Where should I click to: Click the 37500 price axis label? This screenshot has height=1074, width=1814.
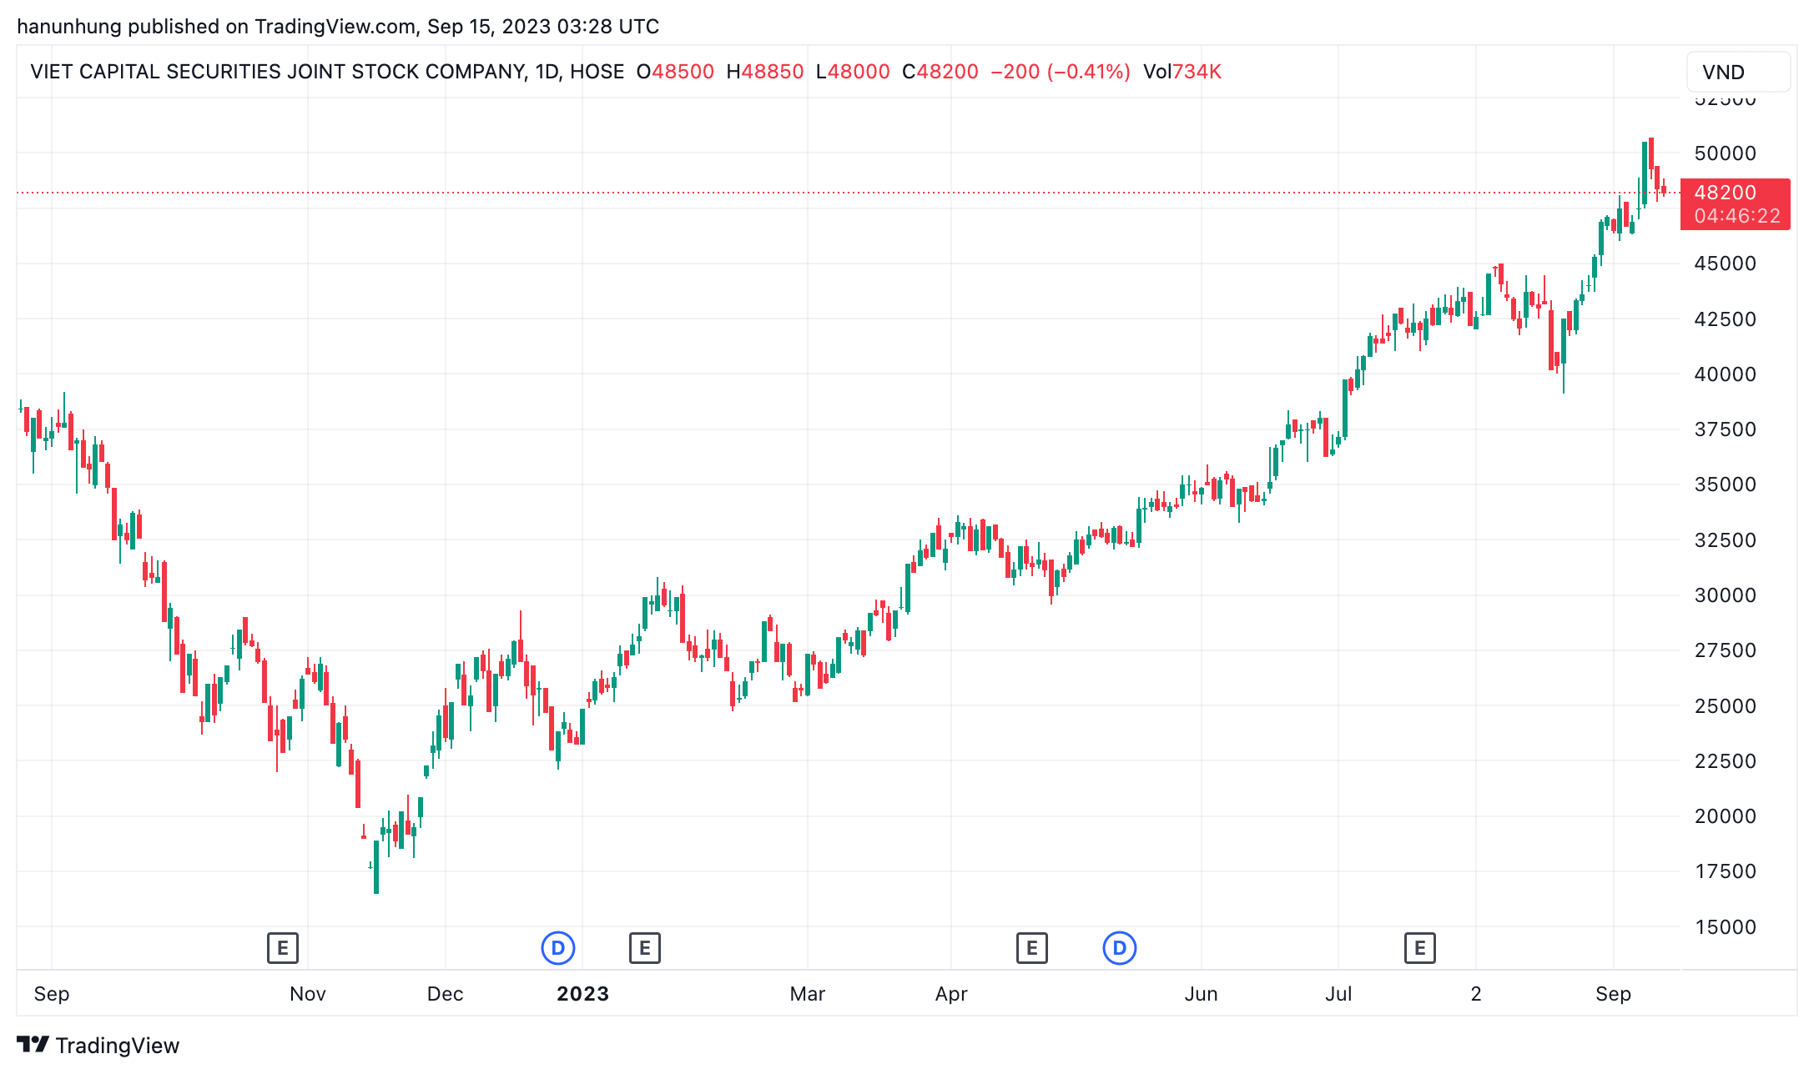tap(1726, 429)
